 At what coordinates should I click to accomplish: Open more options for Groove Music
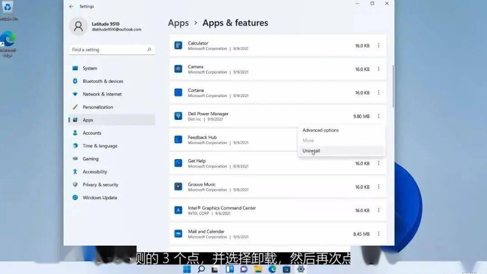coord(379,187)
